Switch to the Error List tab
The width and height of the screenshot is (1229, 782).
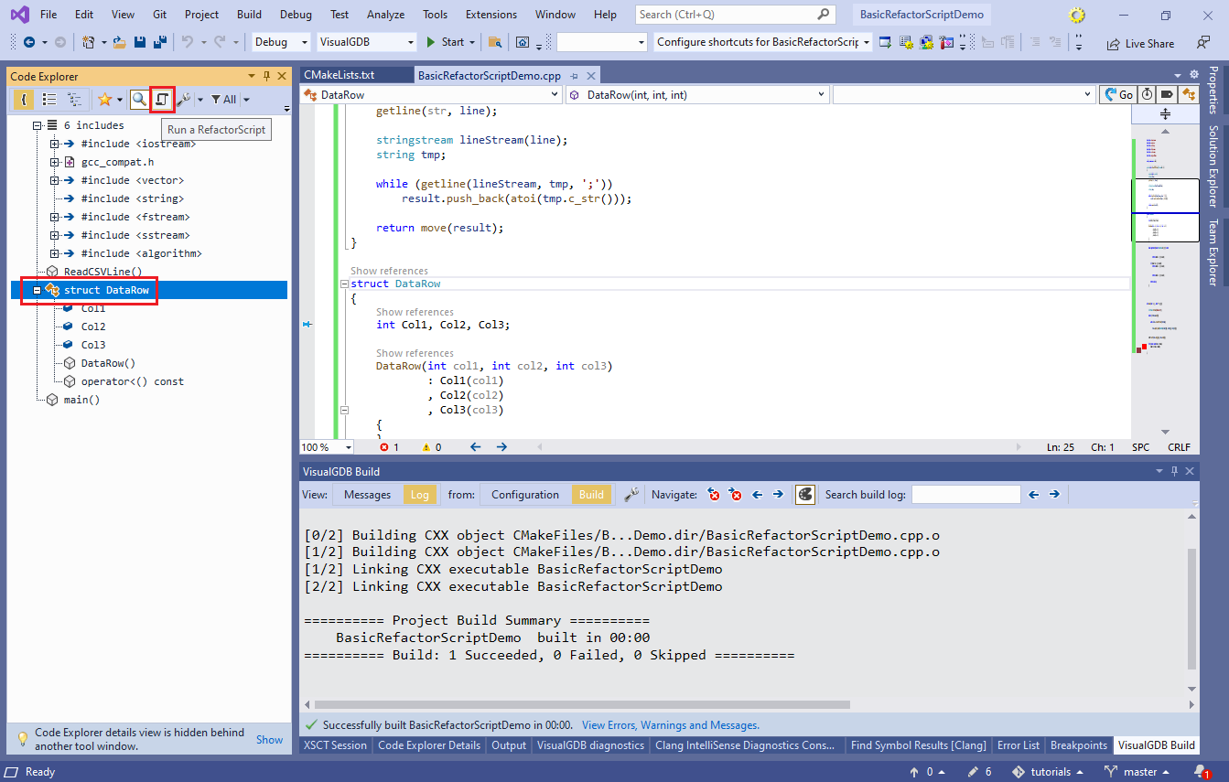point(1019,745)
